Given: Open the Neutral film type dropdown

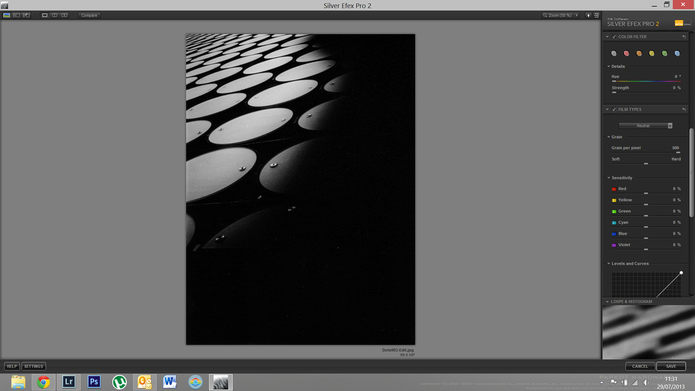Looking at the screenshot, I should [646, 126].
